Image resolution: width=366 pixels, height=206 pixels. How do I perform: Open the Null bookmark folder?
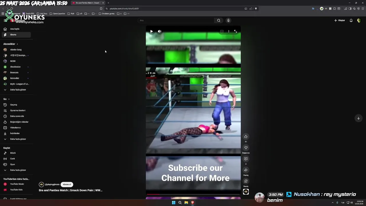tap(71, 13)
